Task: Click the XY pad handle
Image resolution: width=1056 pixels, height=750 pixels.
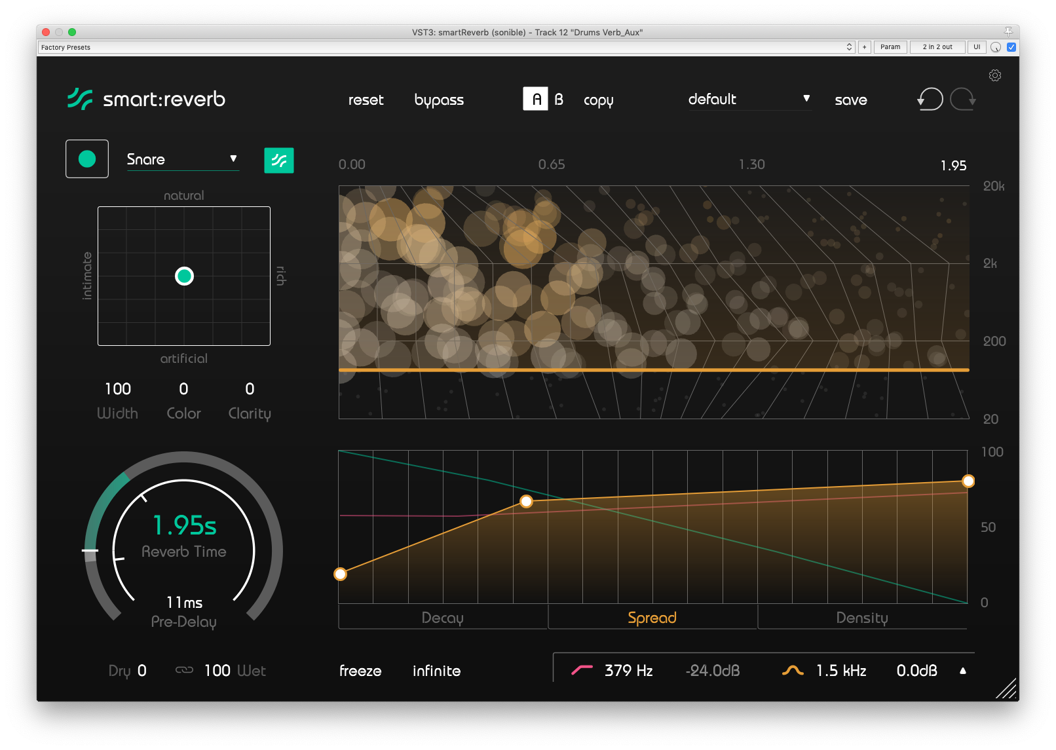Action: coord(185,276)
